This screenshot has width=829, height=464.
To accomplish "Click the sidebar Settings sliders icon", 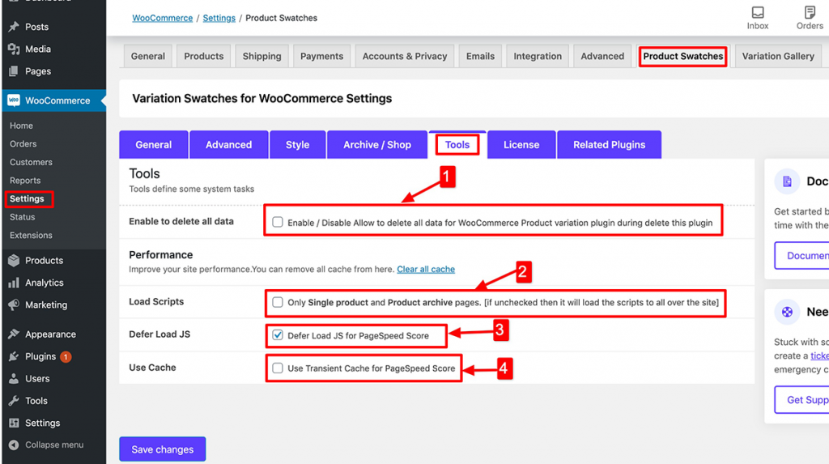I will (14, 423).
